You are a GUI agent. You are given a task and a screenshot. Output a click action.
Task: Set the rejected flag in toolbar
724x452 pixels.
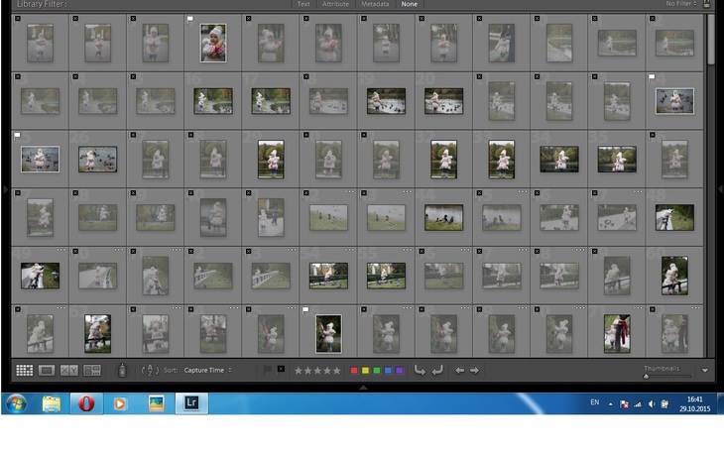[281, 370]
